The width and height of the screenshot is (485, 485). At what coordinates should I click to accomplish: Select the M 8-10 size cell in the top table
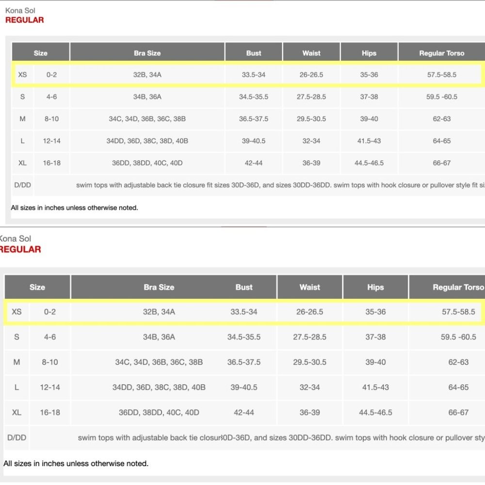pos(51,119)
